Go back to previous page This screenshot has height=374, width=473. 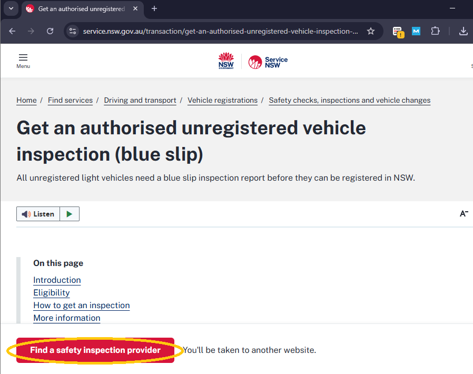tap(12, 31)
